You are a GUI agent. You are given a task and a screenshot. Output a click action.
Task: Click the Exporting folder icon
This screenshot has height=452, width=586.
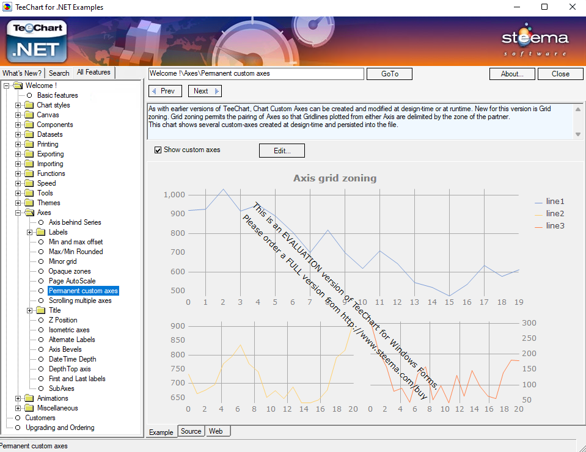(29, 154)
